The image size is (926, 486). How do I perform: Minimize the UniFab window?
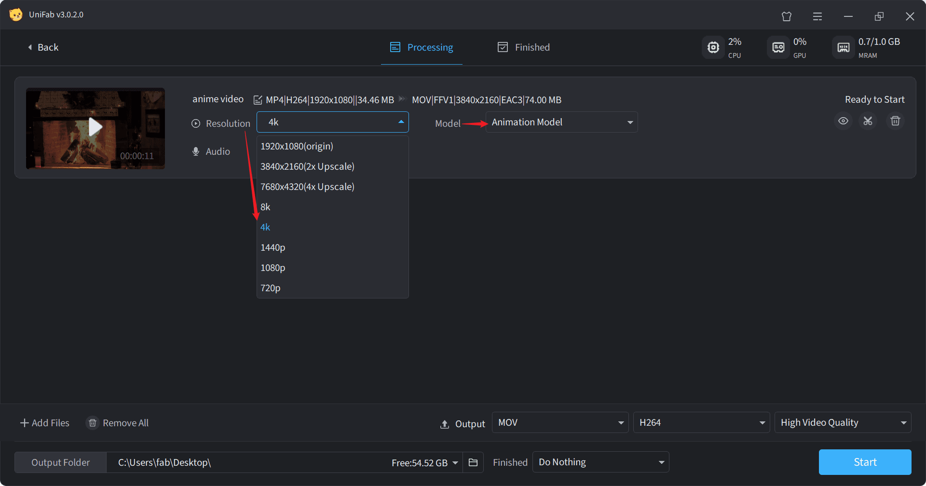click(x=848, y=16)
